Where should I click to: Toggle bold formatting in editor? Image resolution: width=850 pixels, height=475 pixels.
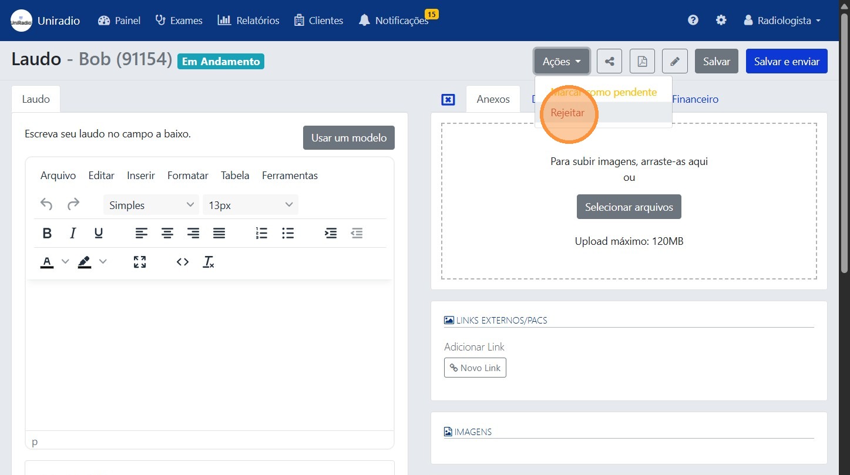tap(48, 233)
